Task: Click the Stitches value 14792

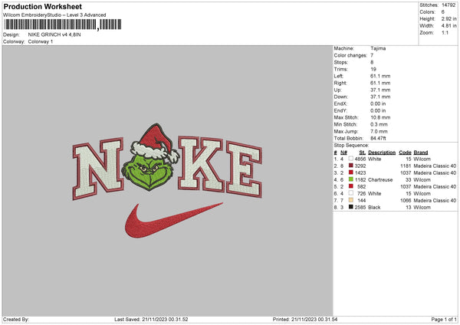Action: [449, 5]
